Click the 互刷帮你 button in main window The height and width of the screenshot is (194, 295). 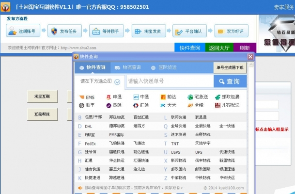pyautogui.click(x=42, y=114)
